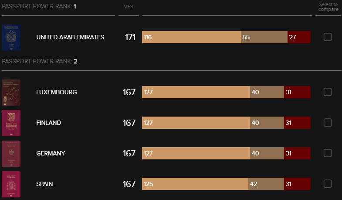Toggle the Spain compare checkbox
The image size is (342, 200).
point(328,184)
